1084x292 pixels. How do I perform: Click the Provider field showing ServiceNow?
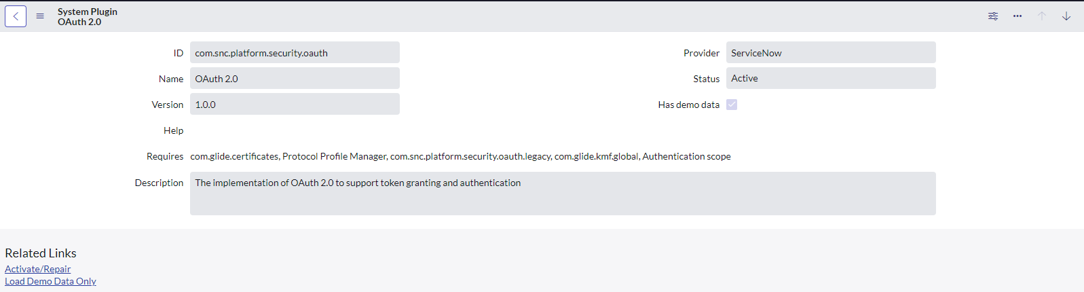point(830,53)
